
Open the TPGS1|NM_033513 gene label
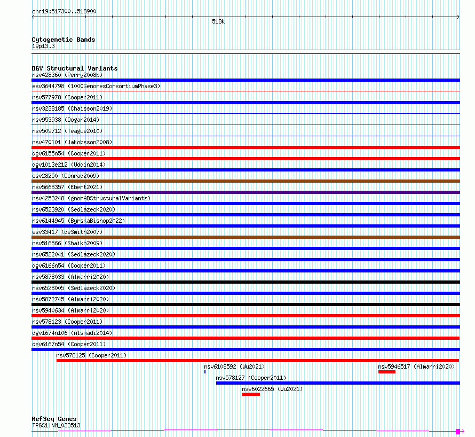point(57,425)
